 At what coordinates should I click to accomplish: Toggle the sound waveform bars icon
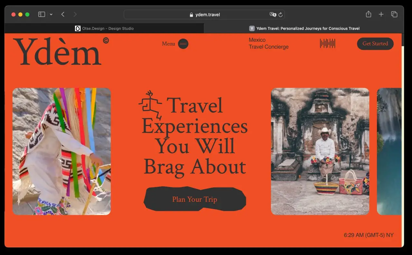327,43
